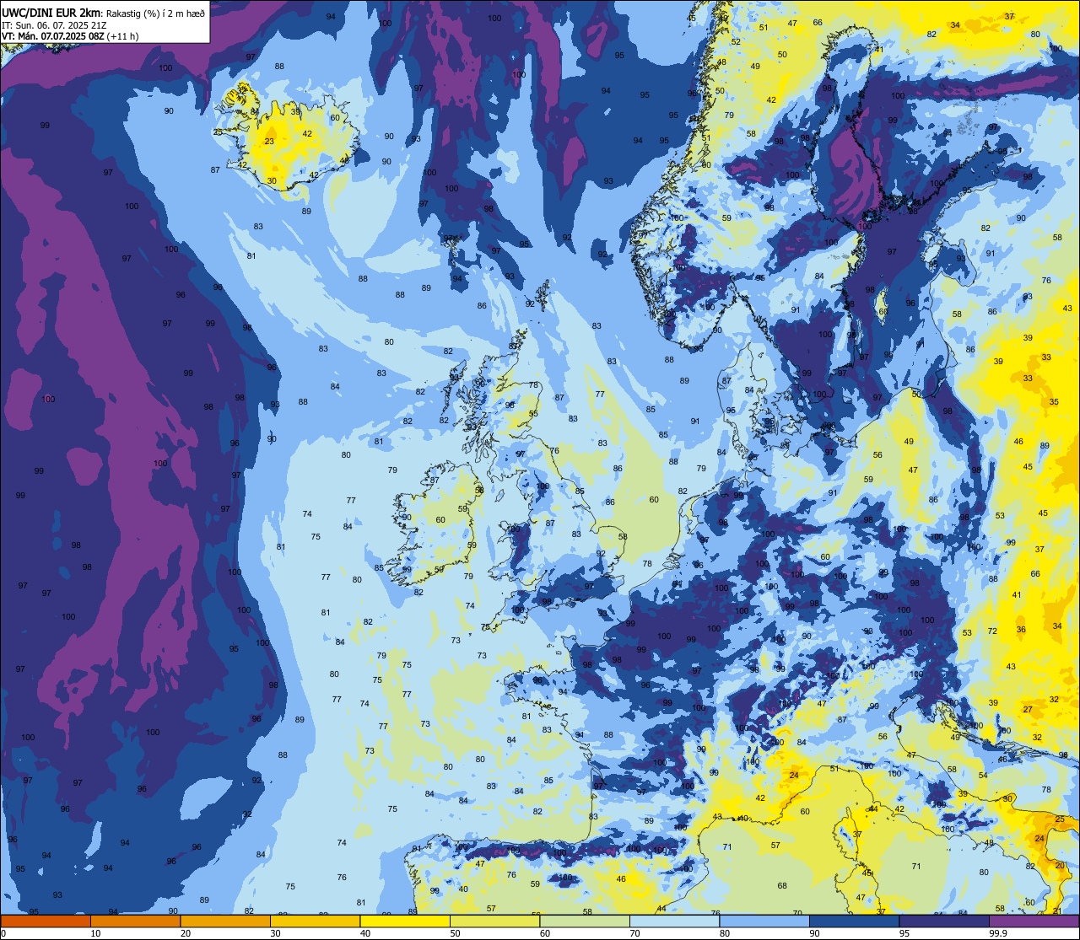The width and height of the screenshot is (1080, 940).
Task: Click the 10–20 orange legend swatch
Action: [135, 921]
